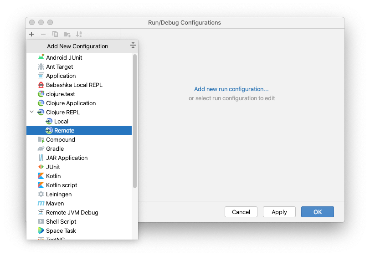Click the collapse-all icon in popup header
The width and height of the screenshot is (370, 256).
[133, 45]
